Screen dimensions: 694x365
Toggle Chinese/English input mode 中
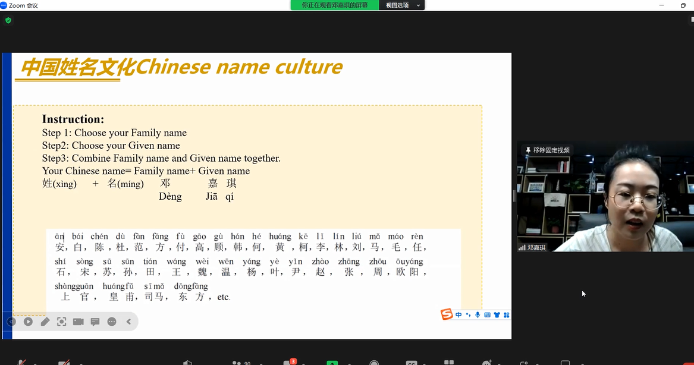[459, 315]
